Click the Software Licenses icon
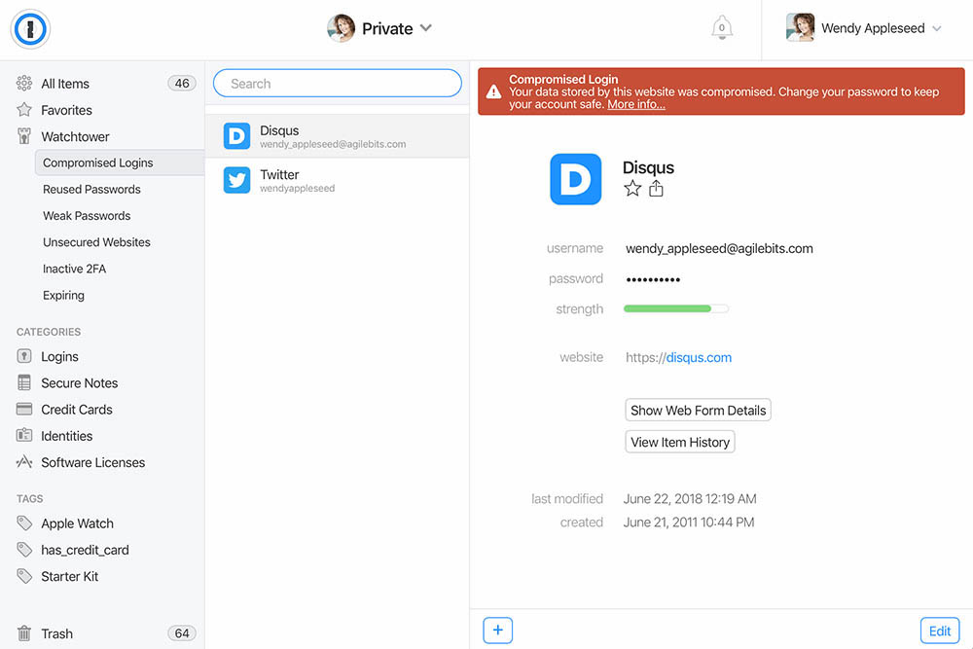This screenshot has height=649, width=973. pyautogui.click(x=24, y=462)
